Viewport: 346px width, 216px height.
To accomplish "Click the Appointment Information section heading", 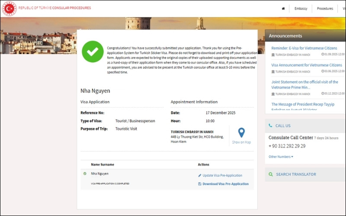I will click(194, 102).
